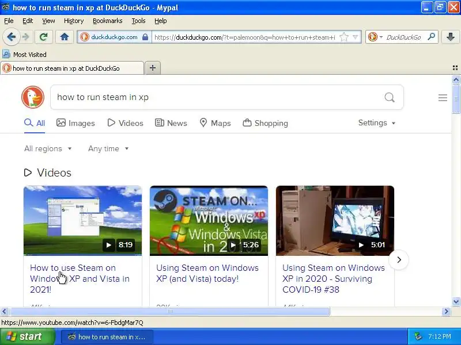The width and height of the screenshot is (461, 345).
Task: Open the Help menu
Action: coord(161,21)
